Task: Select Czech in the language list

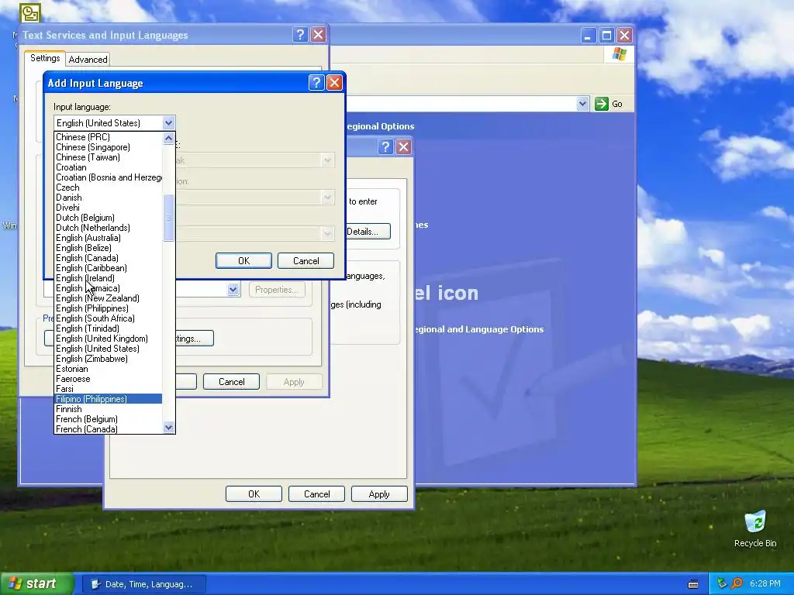Action: pyautogui.click(x=109, y=187)
